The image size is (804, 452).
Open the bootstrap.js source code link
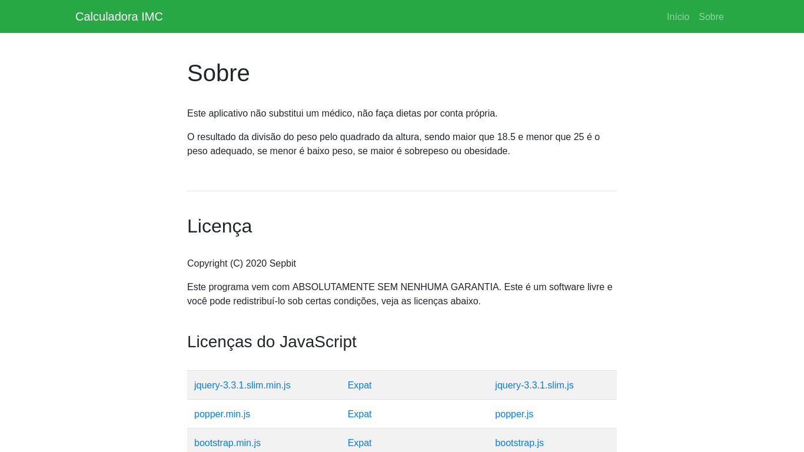(x=519, y=443)
